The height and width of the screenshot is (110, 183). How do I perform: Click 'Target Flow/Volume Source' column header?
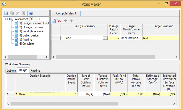pyautogui.click(x=131, y=30)
